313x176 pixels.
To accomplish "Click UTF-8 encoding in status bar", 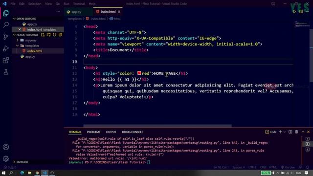I will 252,167.
